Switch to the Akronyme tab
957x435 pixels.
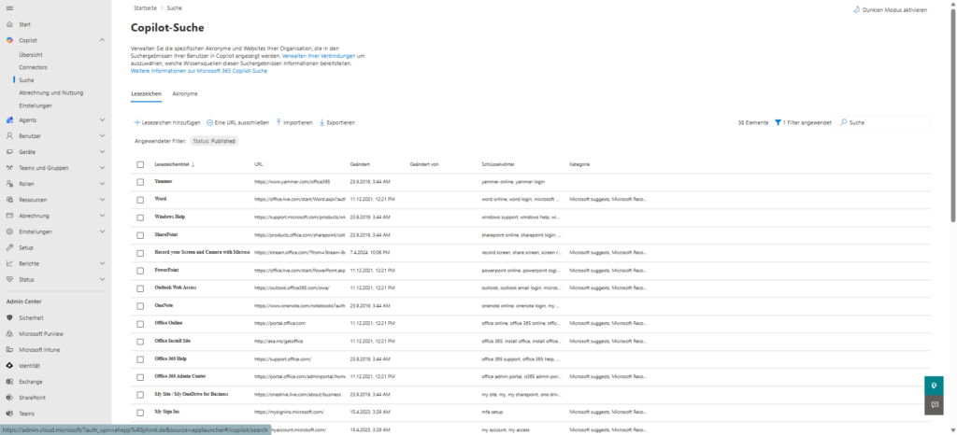coord(185,94)
